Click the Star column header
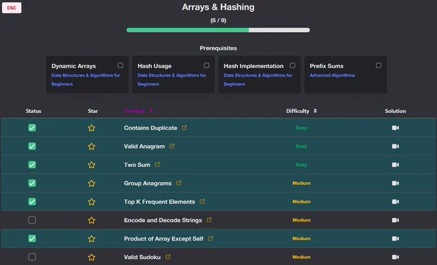Image resolution: width=437 pixels, height=265 pixels. [x=93, y=111]
